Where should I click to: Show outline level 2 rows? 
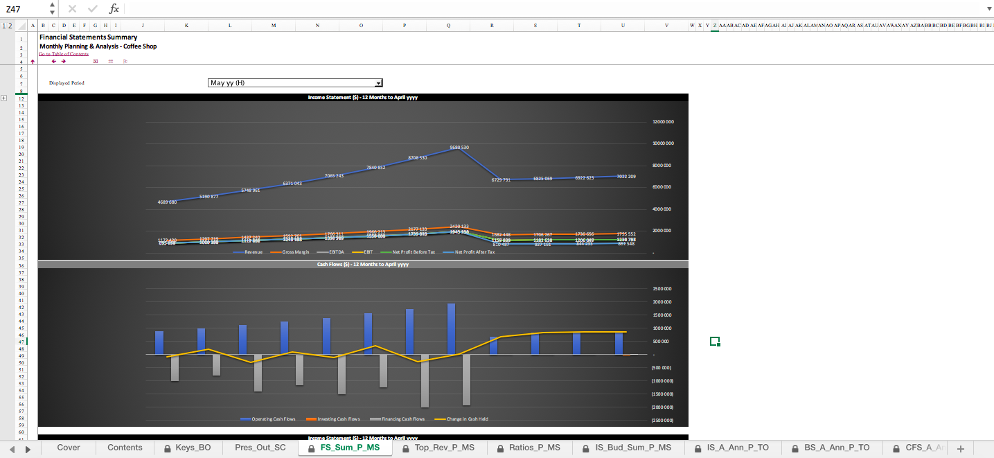[10, 26]
